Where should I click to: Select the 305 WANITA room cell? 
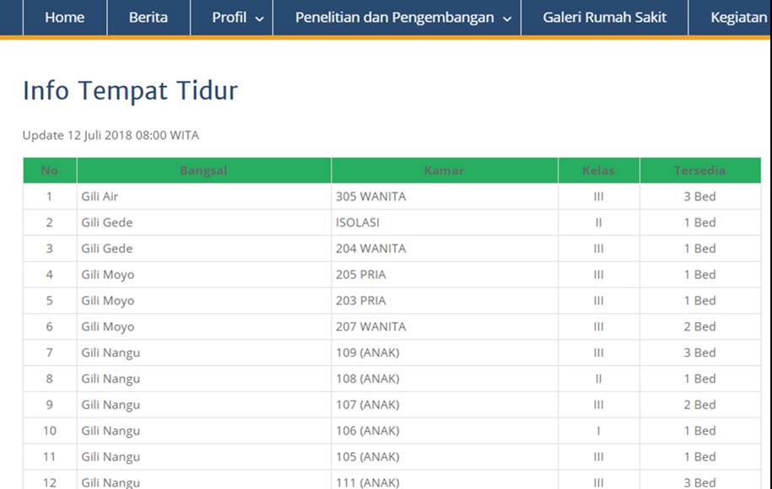[x=370, y=196]
